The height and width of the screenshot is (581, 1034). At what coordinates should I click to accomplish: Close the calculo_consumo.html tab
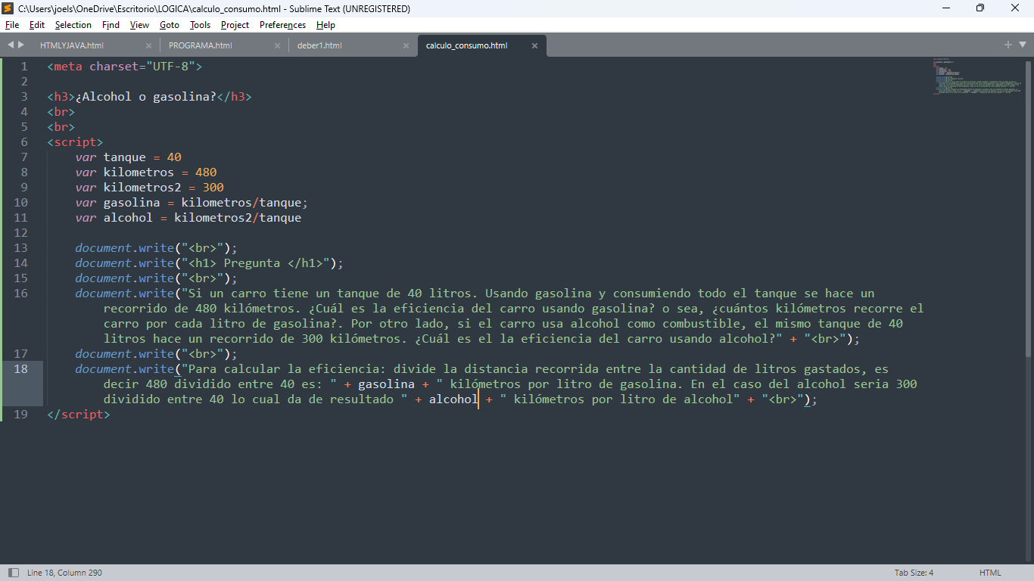(534, 45)
